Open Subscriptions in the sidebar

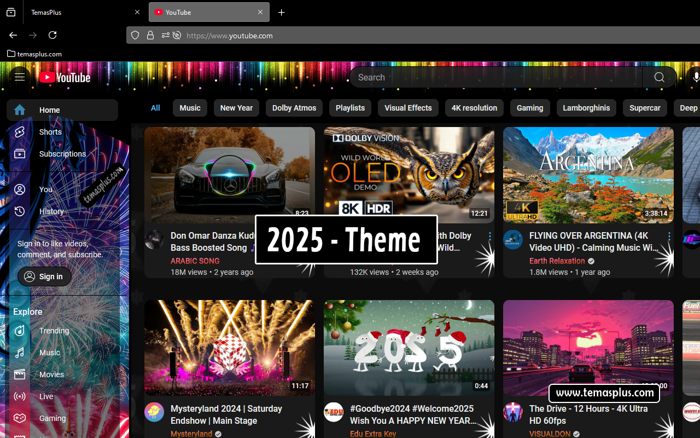[62, 154]
